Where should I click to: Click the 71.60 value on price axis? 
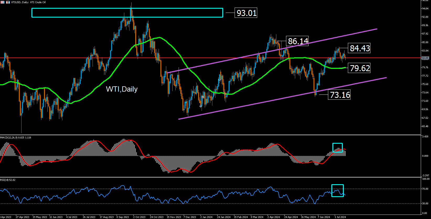[425, 101]
